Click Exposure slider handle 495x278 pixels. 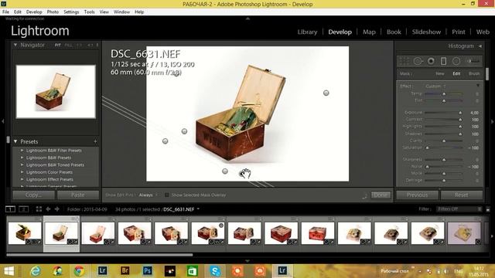point(460,113)
